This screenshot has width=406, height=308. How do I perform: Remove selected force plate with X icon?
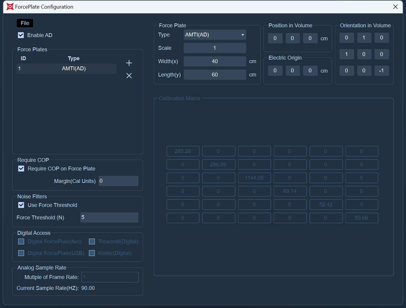(129, 76)
